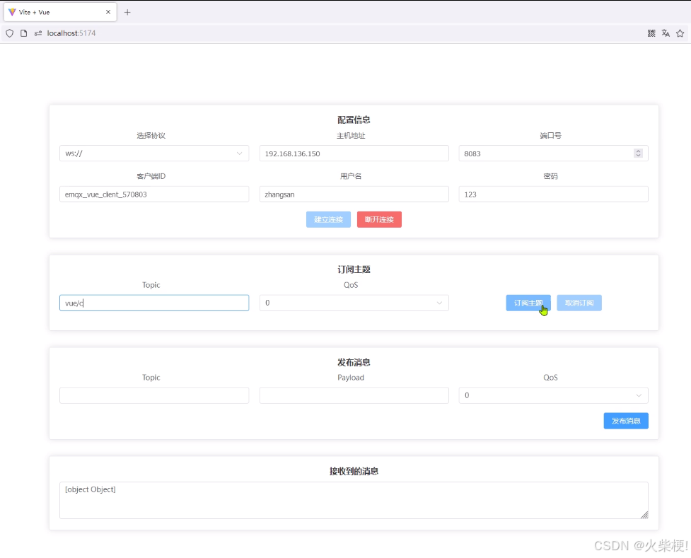Click the 发布消息 button
This screenshot has height=558, width=691.
point(626,421)
